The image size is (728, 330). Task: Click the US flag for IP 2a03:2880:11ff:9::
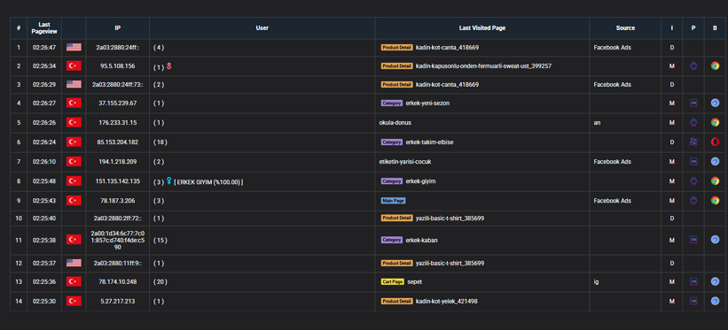point(74,264)
